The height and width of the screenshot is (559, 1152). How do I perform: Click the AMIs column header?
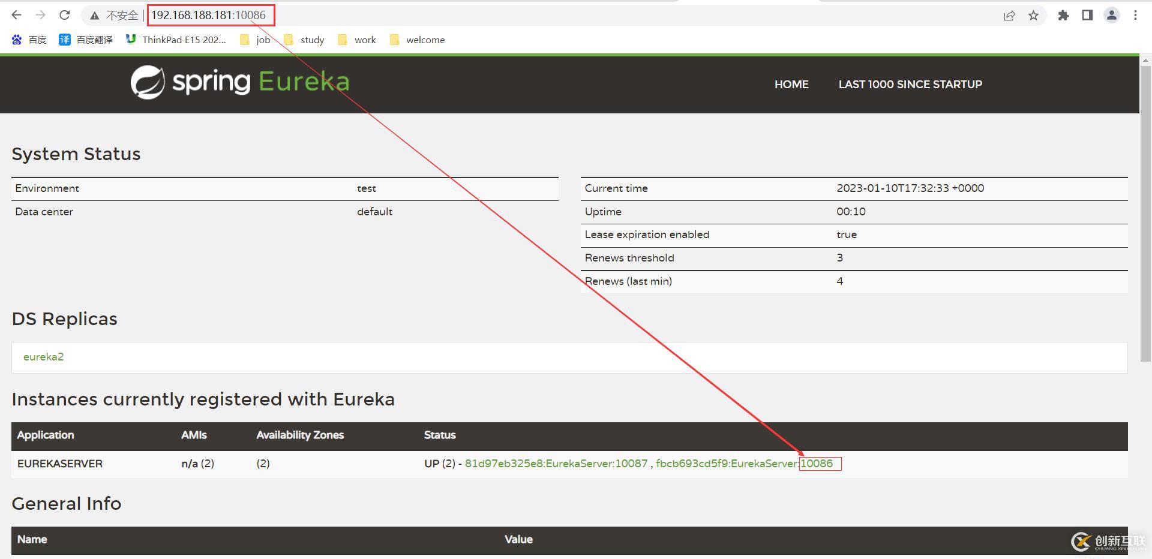(194, 435)
